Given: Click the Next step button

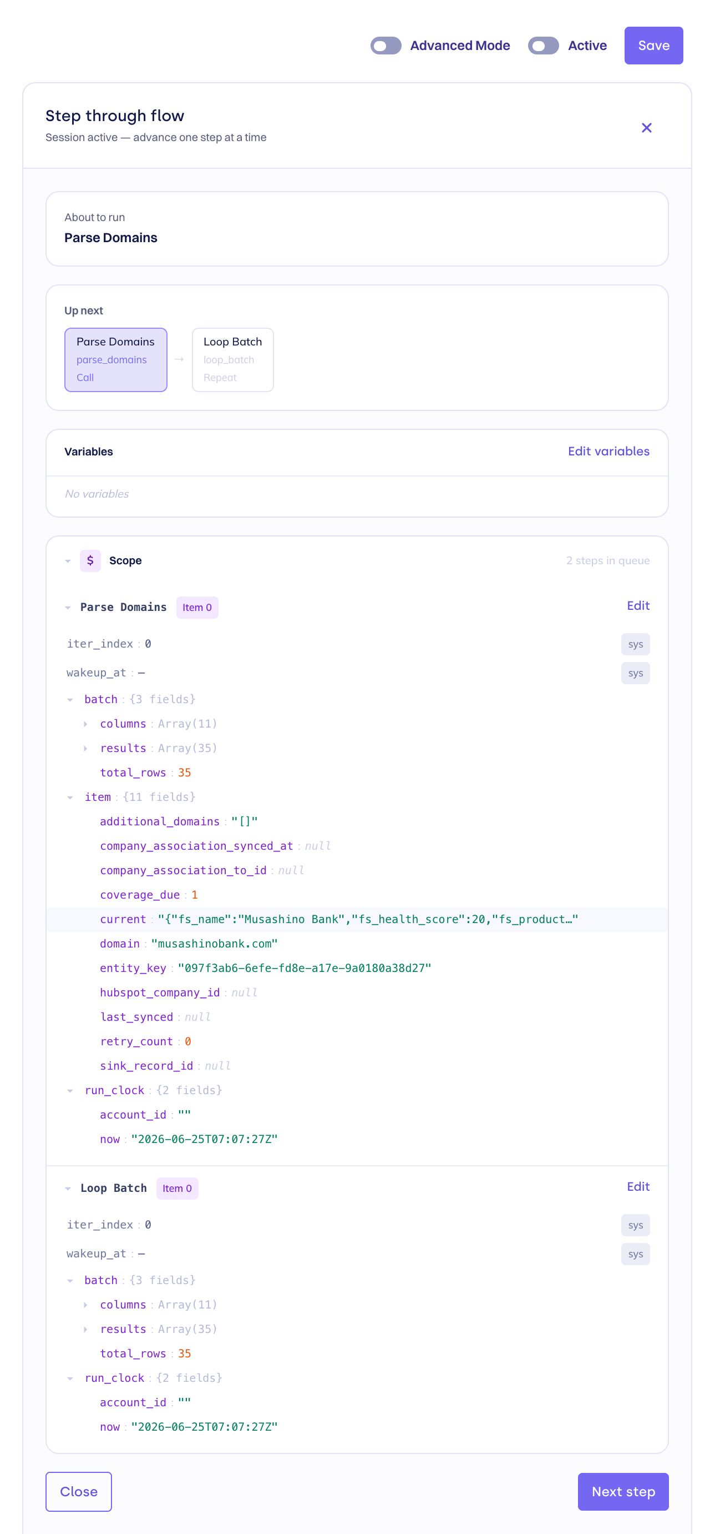Looking at the screenshot, I should pos(622,1492).
